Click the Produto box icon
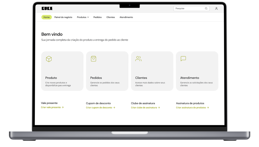This screenshot has width=259, height=147. coord(49,59)
